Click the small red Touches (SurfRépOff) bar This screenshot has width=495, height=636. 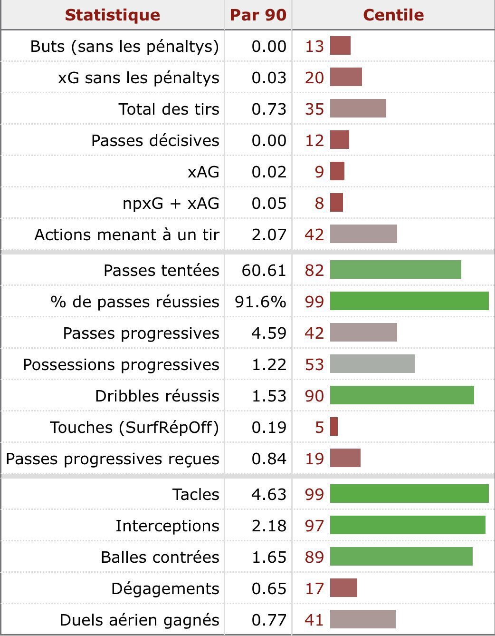(334, 427)
